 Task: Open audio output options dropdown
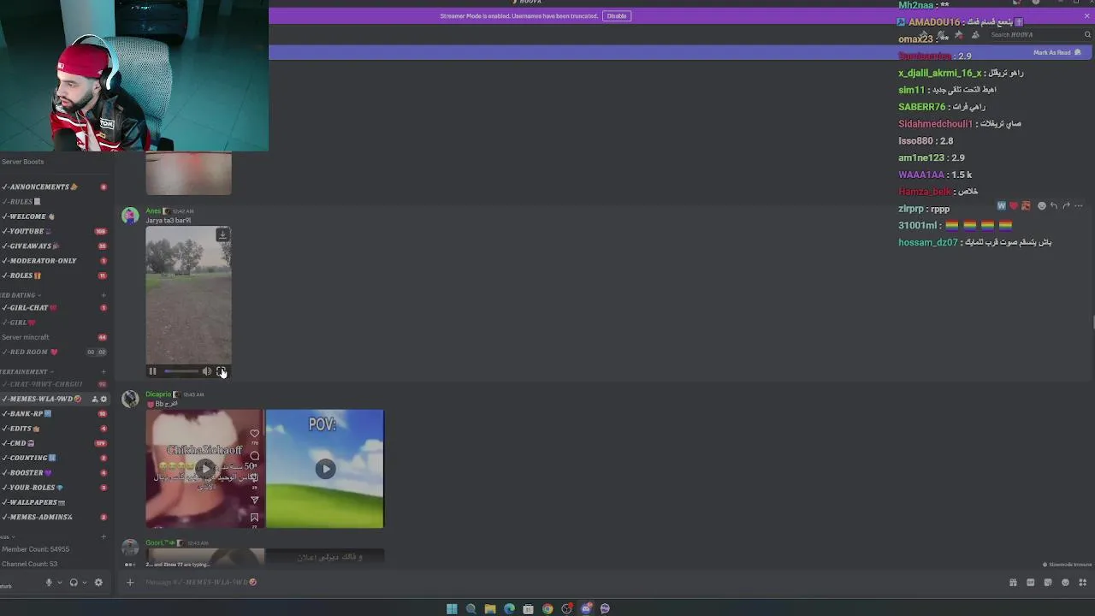(84, 583)
